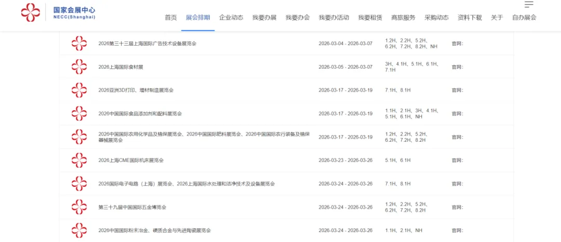This screenshot has width=561, height=242.
Task: Click date for 2026亚洲3D打印 row
Action: pyautogui.click(x=345, y=90)
